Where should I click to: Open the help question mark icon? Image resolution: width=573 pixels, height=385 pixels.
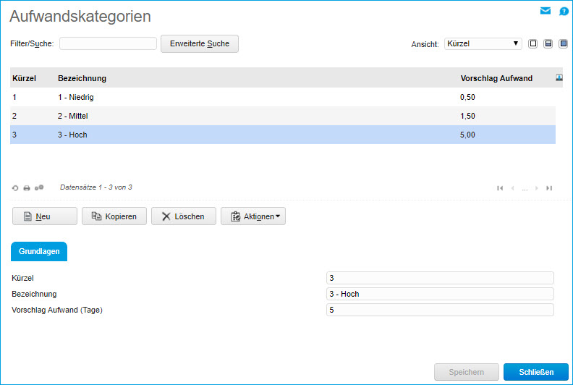[x=564, y=12]
